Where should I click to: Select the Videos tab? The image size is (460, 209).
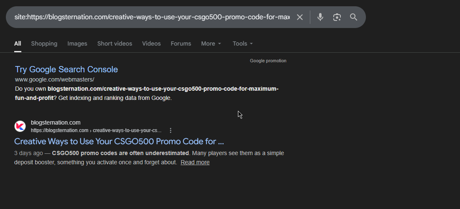(x=151, y=43)
